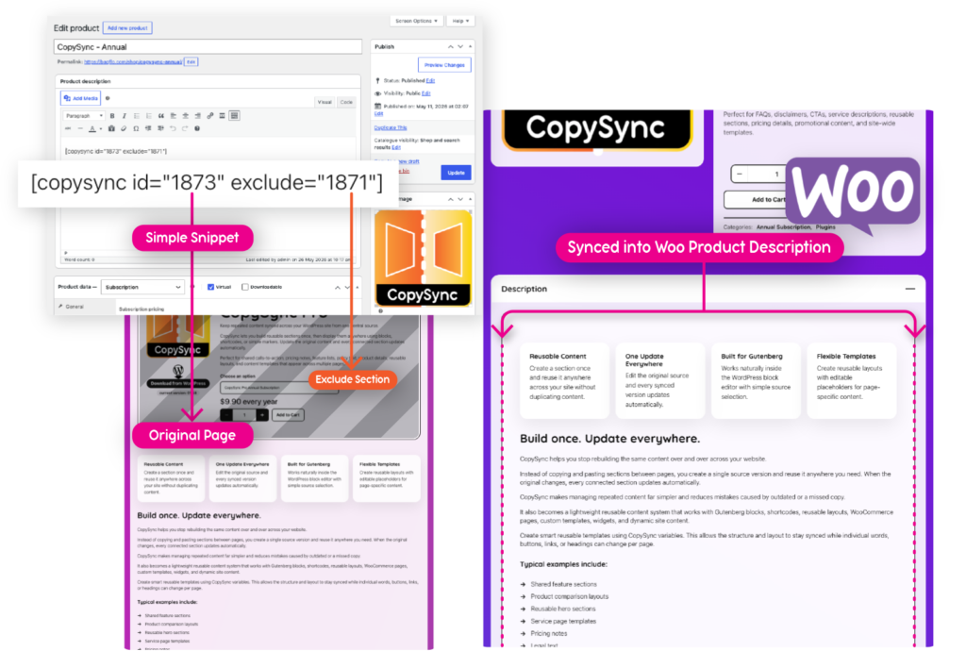Viewport: 966px width, 668px height.
Task: Collapse the Description accordion with minus
Action: point(910,289)
